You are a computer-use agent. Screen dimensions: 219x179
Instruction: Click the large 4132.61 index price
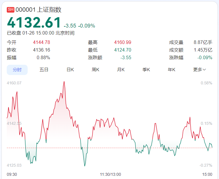click(34, 23)
